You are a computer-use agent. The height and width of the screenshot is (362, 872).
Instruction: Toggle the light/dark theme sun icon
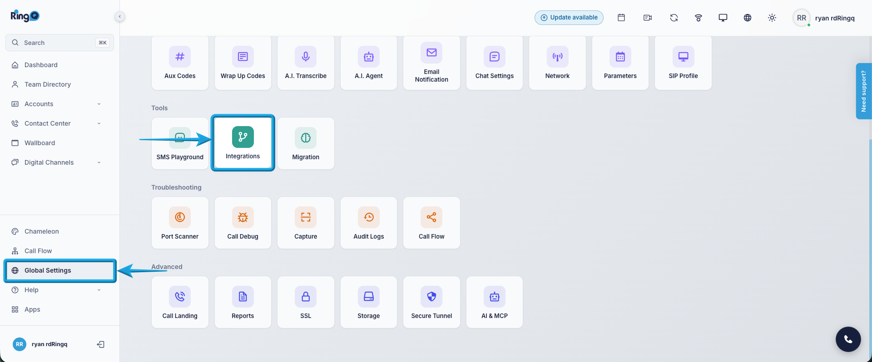[772, 18]
